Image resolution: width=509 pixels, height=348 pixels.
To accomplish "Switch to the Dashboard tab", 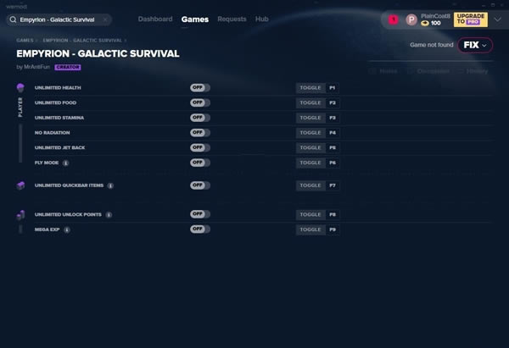I will 155,19.
